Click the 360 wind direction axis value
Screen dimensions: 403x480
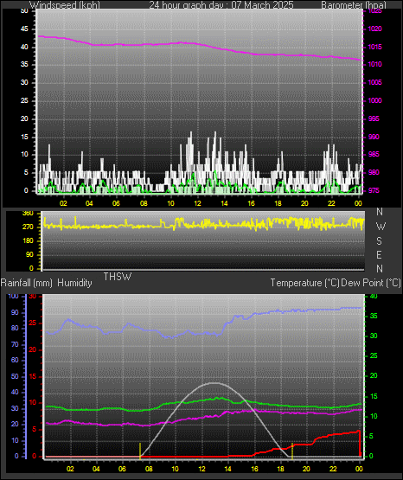[x=28, y=214]
